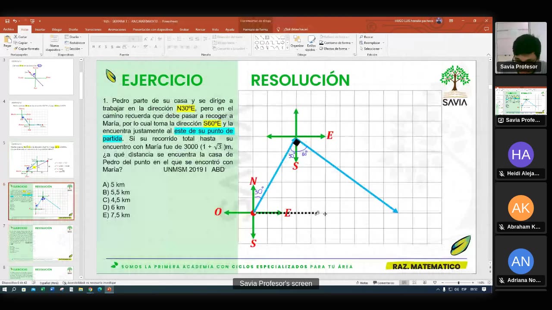Image resolution: width=552 pixels, height=310 pixels.
Task: Expand the Sección dropdown
Action: [x=74, y=49]
